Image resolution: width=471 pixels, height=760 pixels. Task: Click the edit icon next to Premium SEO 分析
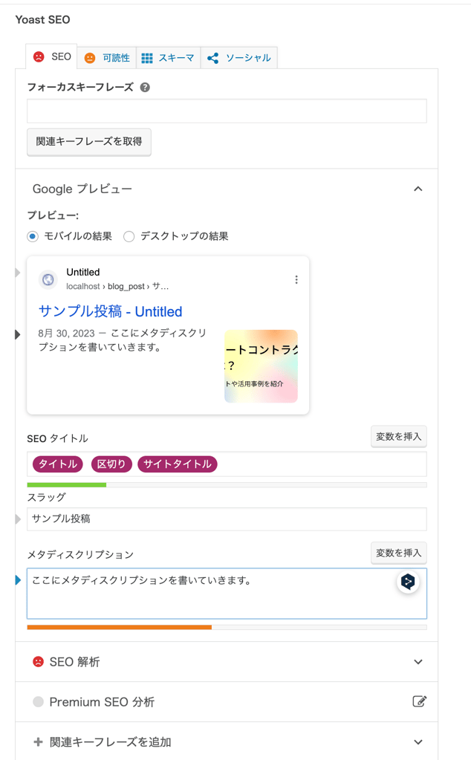419,701
